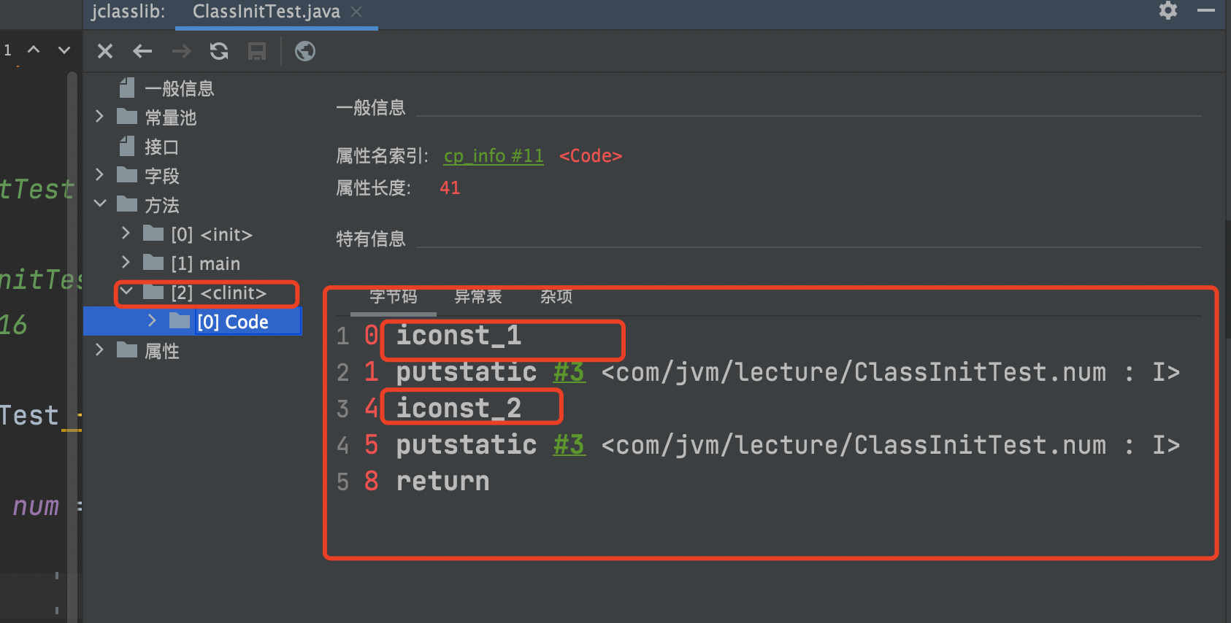
Task: Collapse the [2] <clinit> method
Action: [x=126, y=292]
